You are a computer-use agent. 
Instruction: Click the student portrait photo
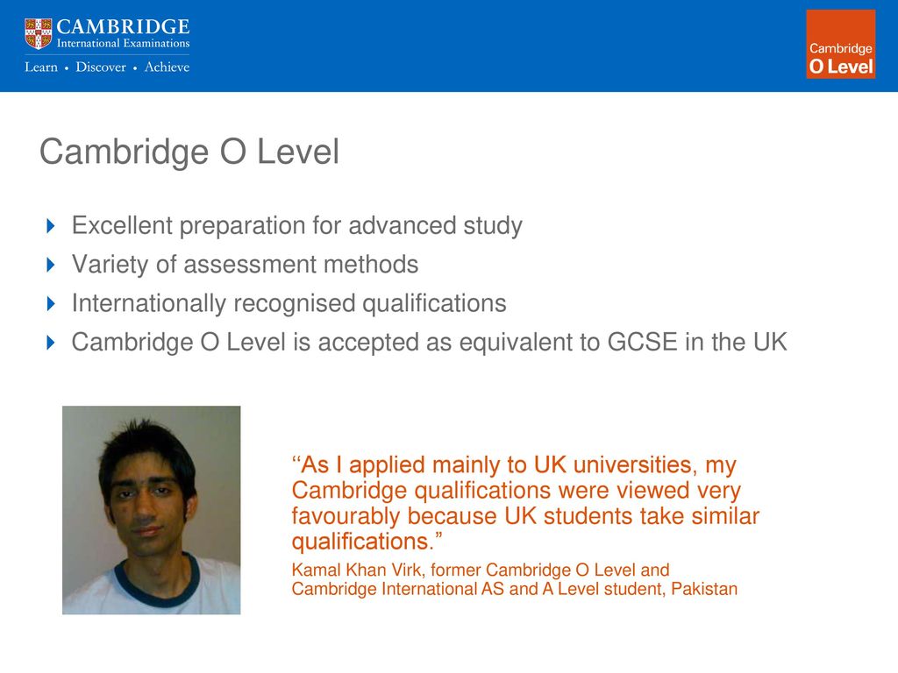coord(151,510)
